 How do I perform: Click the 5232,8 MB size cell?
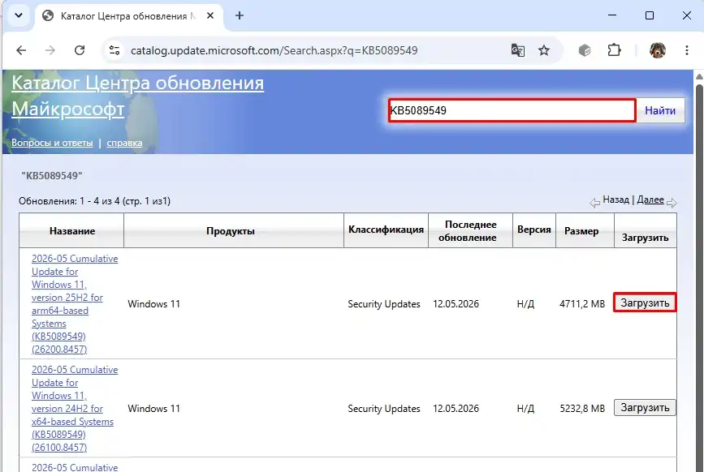tap(582, 409)
